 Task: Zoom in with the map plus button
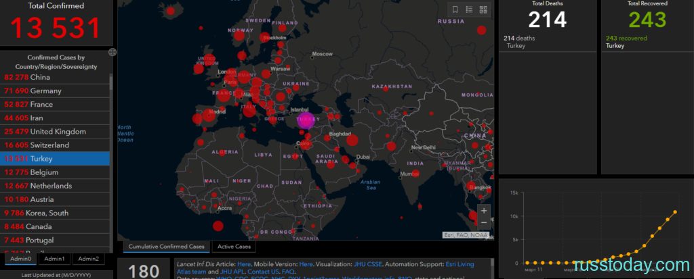pos(484,211)
